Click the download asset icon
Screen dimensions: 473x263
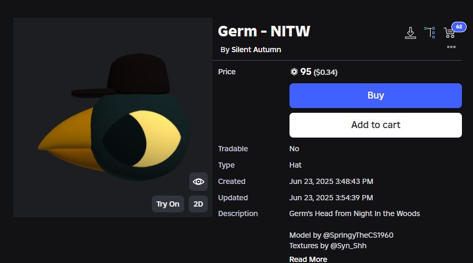point(410,33)
